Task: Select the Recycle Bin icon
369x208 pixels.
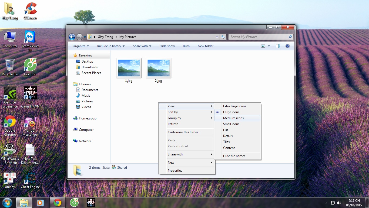Action: (x=10, y=67)
